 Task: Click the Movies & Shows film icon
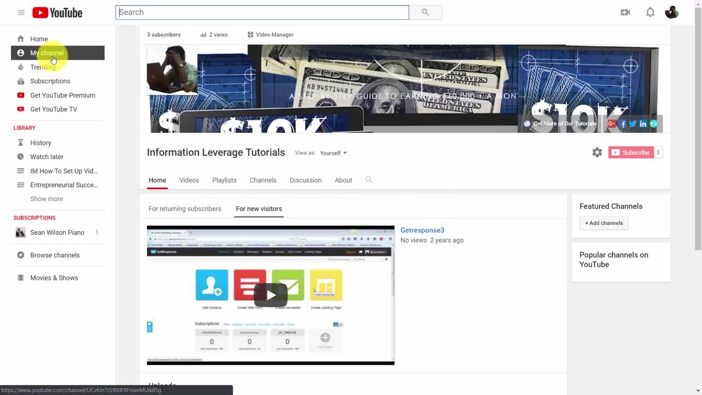20,278
